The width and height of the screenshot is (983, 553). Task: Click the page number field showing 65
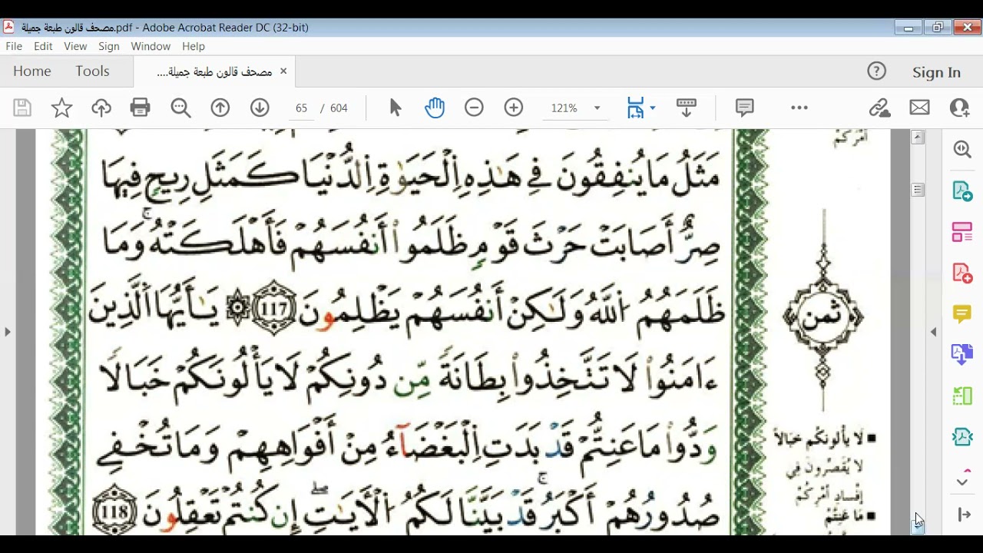tap(301, 108)
